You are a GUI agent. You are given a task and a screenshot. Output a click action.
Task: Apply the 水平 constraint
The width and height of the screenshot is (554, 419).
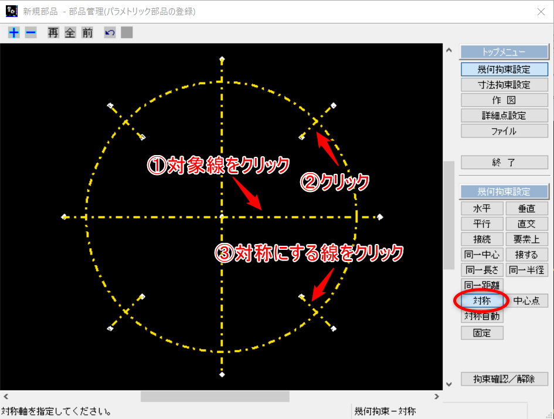click(482, 208)
